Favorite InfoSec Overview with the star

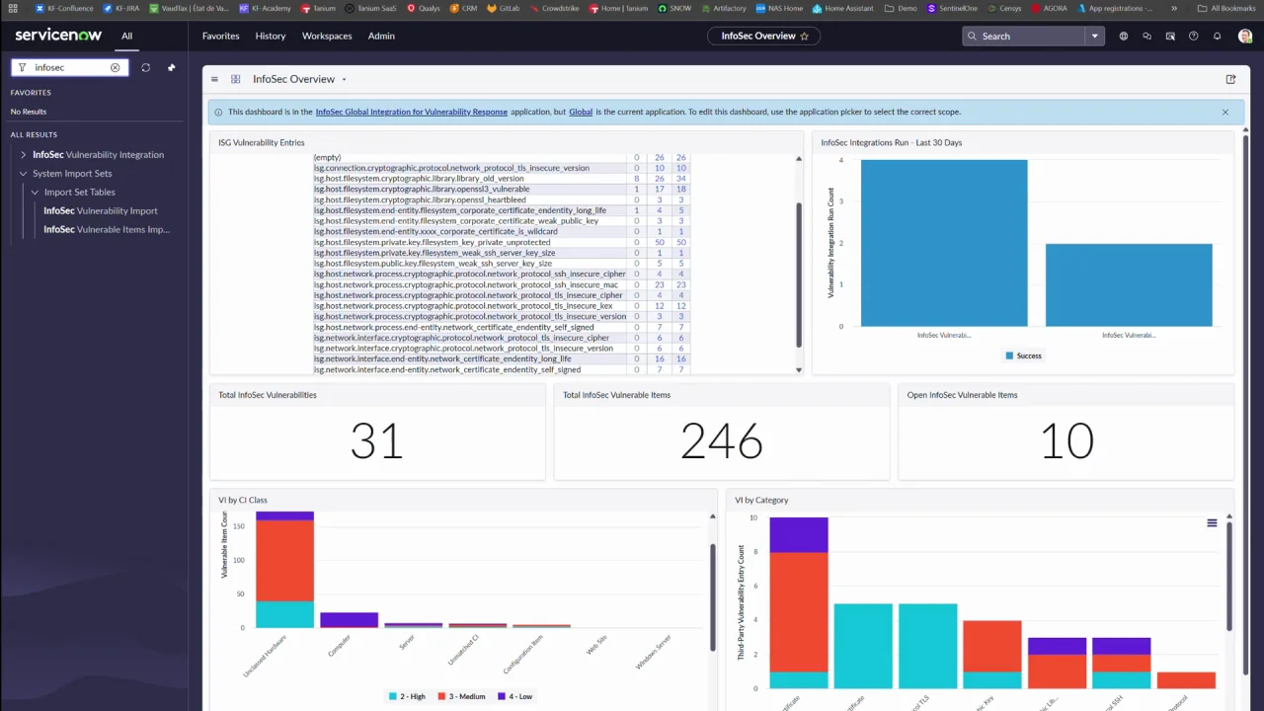tap(804, 36)
